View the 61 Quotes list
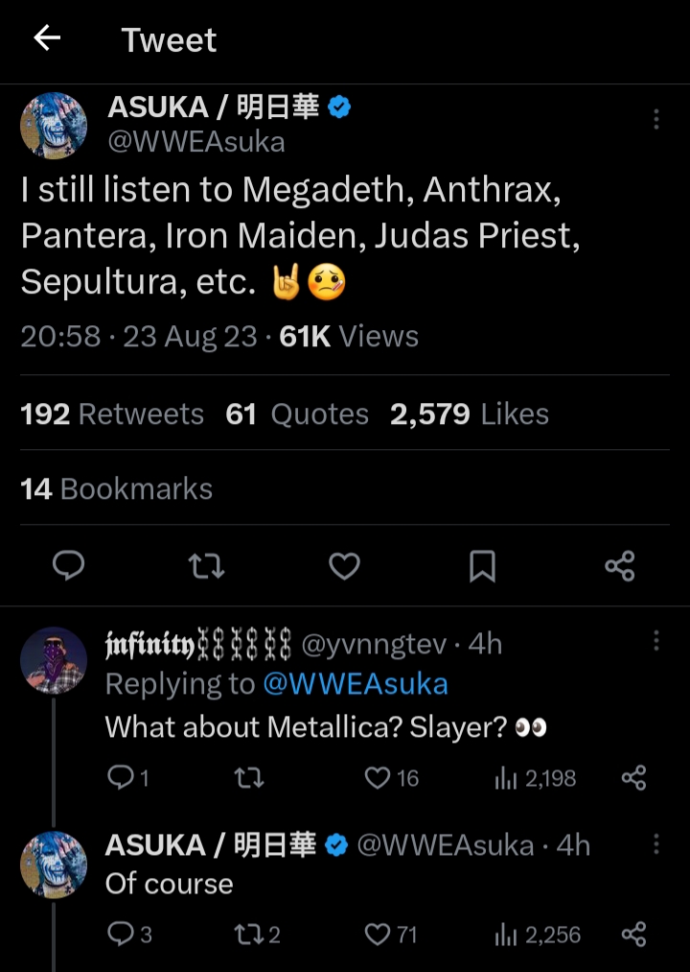This screenshot has width=690, height=972. 297,414
